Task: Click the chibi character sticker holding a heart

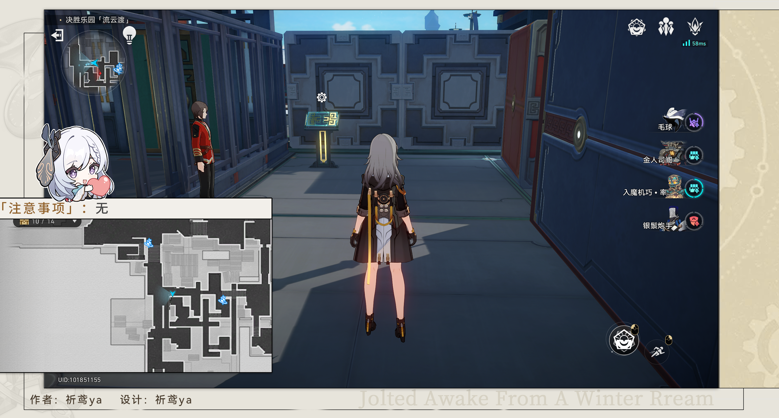Action: click(75, 163)
